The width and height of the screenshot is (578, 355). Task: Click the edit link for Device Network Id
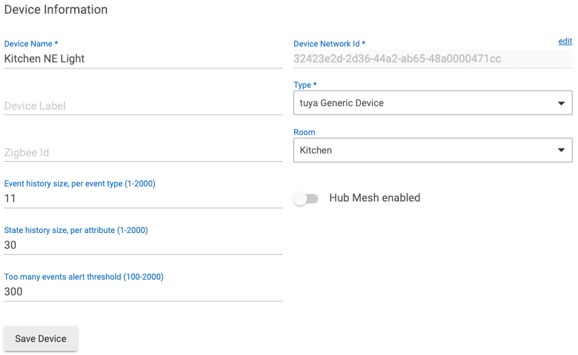(565, 41)
